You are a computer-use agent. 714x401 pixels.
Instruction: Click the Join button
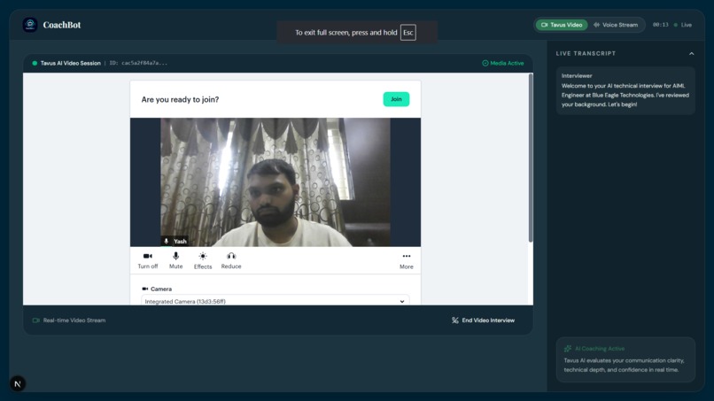[x=396, y=99]
